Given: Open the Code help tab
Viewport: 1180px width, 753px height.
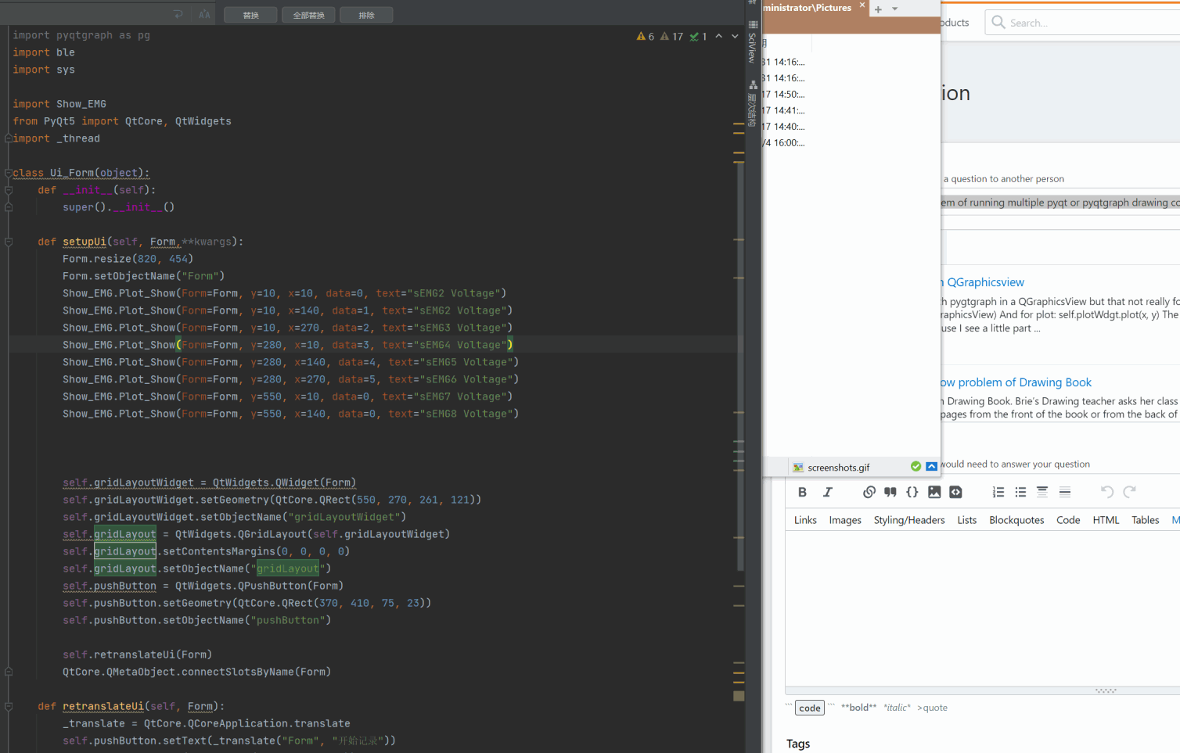Looking at the screenshot, I should 1068,520.
